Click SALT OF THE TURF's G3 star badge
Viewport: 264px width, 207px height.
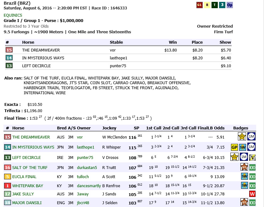tap(244, 167)
